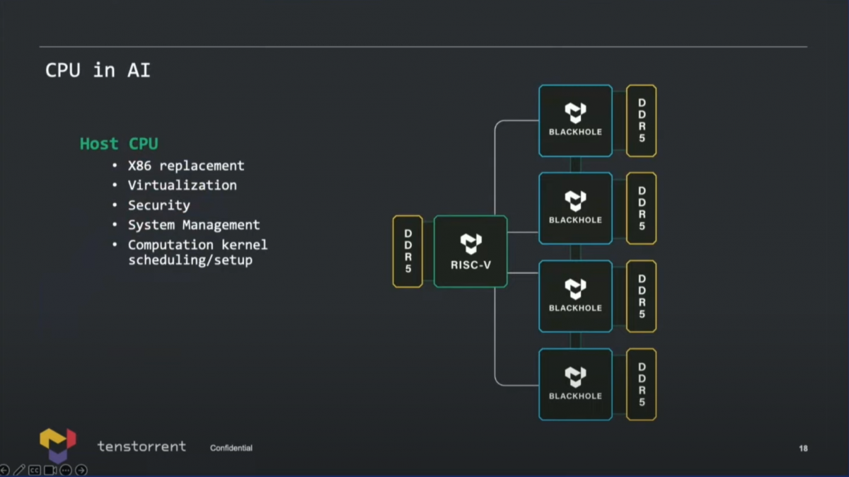Click the second BLACKHOLE chip block
Viewport: 849px width, 477px height.
point(575,208)
